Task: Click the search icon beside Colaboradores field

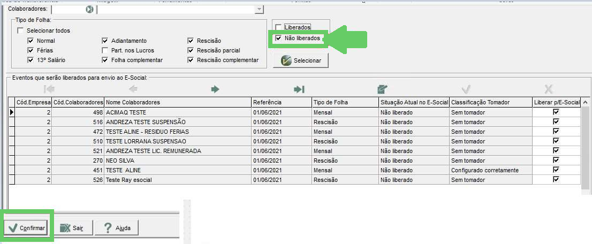Action: point(89,9)
